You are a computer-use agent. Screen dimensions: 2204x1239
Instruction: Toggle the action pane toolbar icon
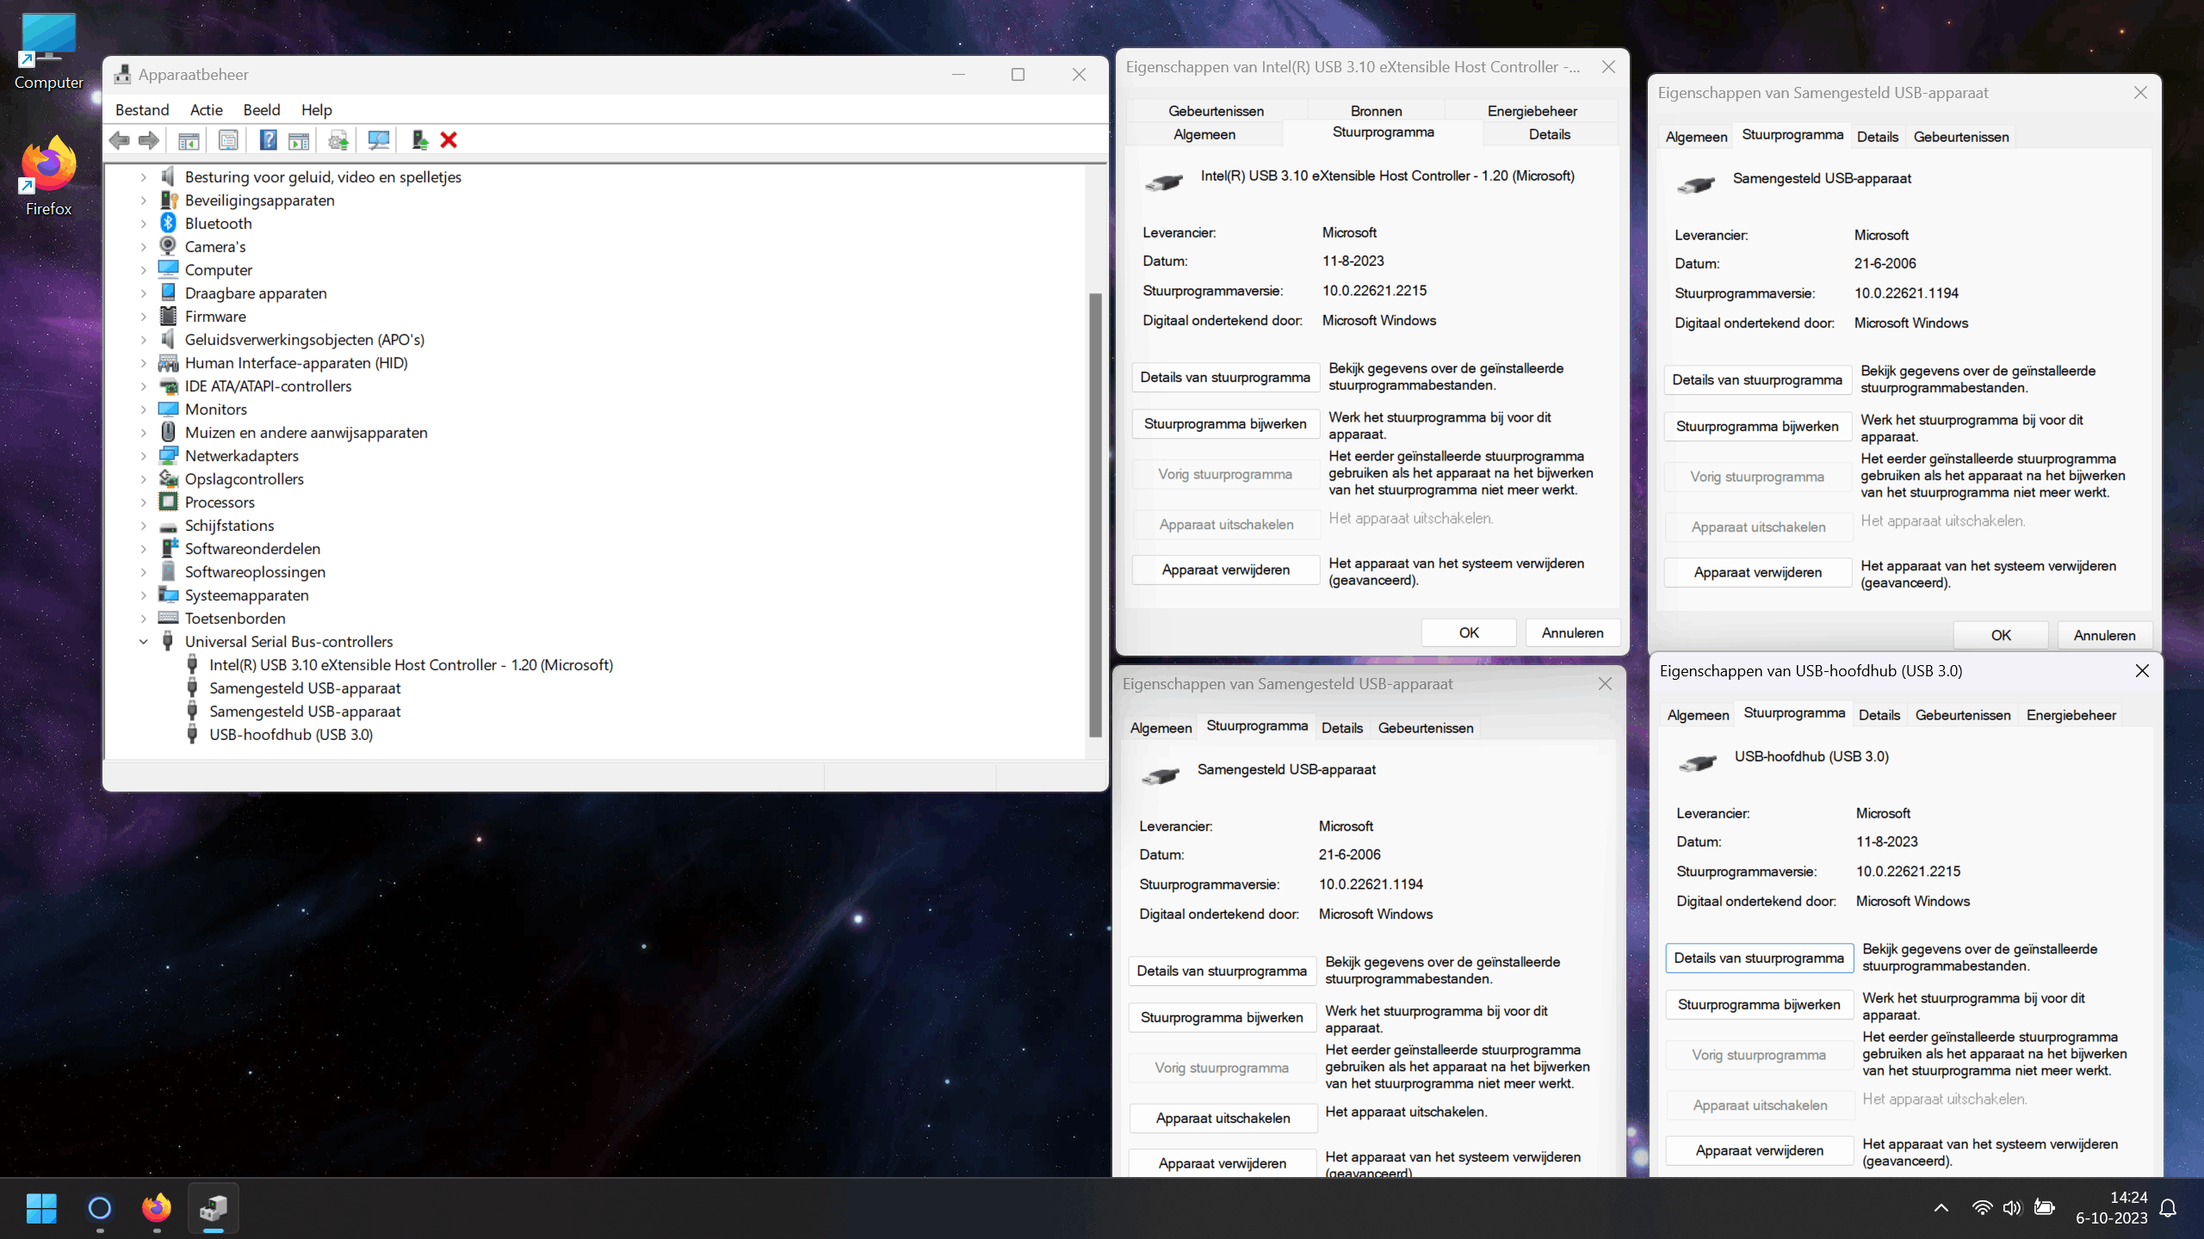299,140
